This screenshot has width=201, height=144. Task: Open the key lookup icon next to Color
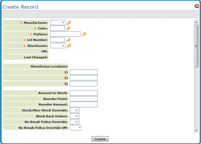click(x=68, y=28)
